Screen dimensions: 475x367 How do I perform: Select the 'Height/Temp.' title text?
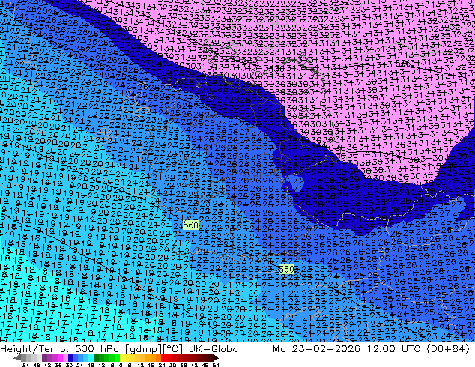coord(34,349)
